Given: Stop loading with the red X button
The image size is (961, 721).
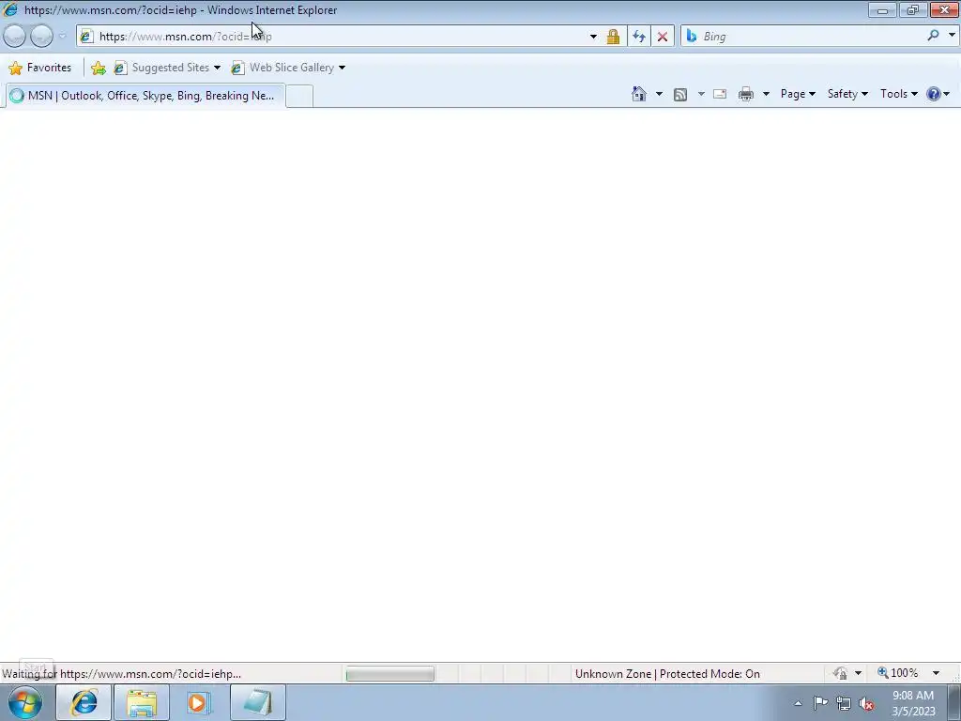Looking at the screenshot, I should 663,37.
